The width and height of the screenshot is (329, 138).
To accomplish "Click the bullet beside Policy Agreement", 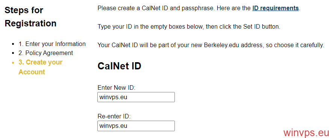I will 13,53.
